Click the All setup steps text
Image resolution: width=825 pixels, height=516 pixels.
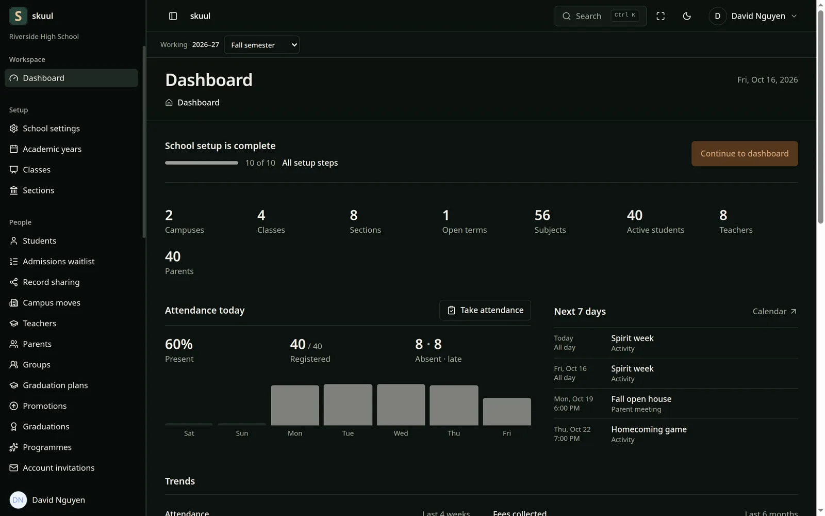tap(310, 163)
